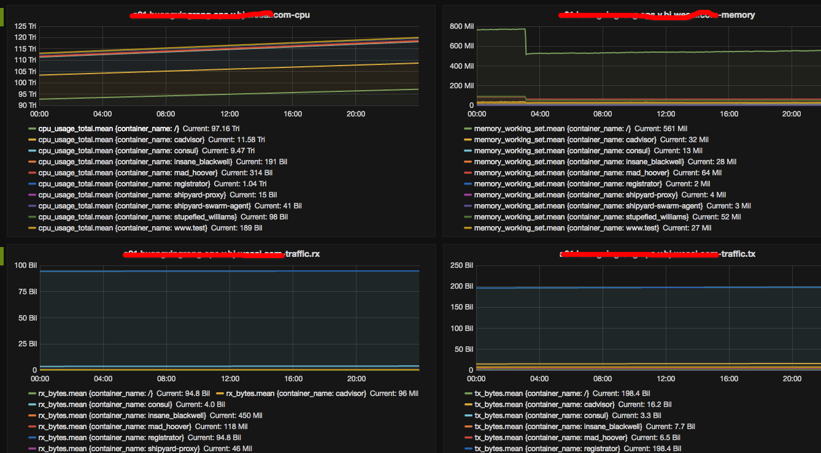821x453 pixels.
Task: Open the traffic.rx panel title menu
Action: click(x=221, y=254)
